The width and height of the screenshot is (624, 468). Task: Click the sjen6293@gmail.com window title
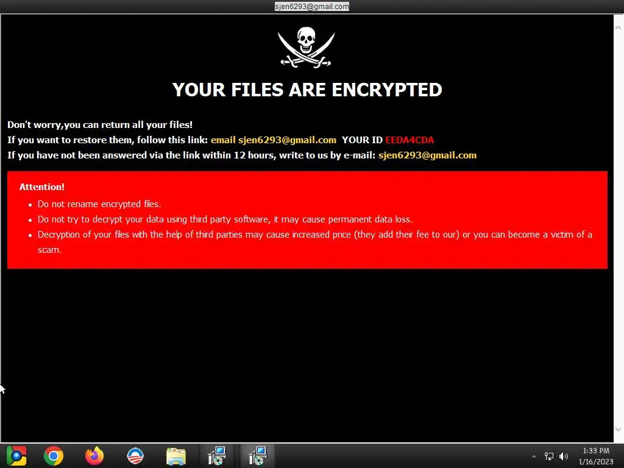click(x=311, y=6)
